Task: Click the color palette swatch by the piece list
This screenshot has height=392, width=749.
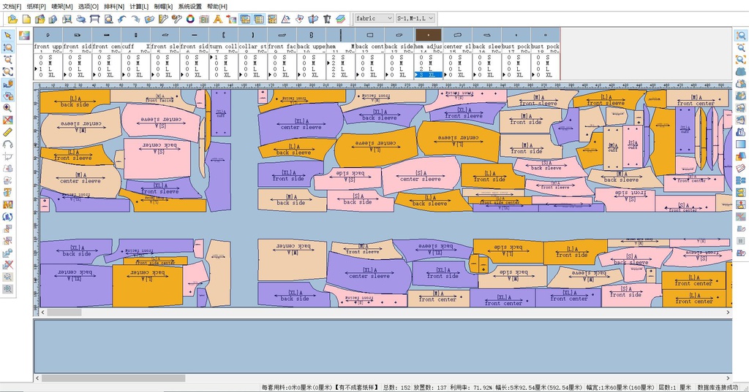Action: click(x=24, y=35)
